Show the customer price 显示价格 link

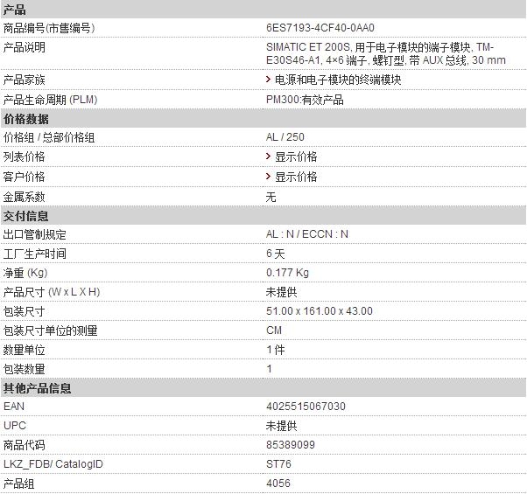pyautogui.click(x=296, y=177)
